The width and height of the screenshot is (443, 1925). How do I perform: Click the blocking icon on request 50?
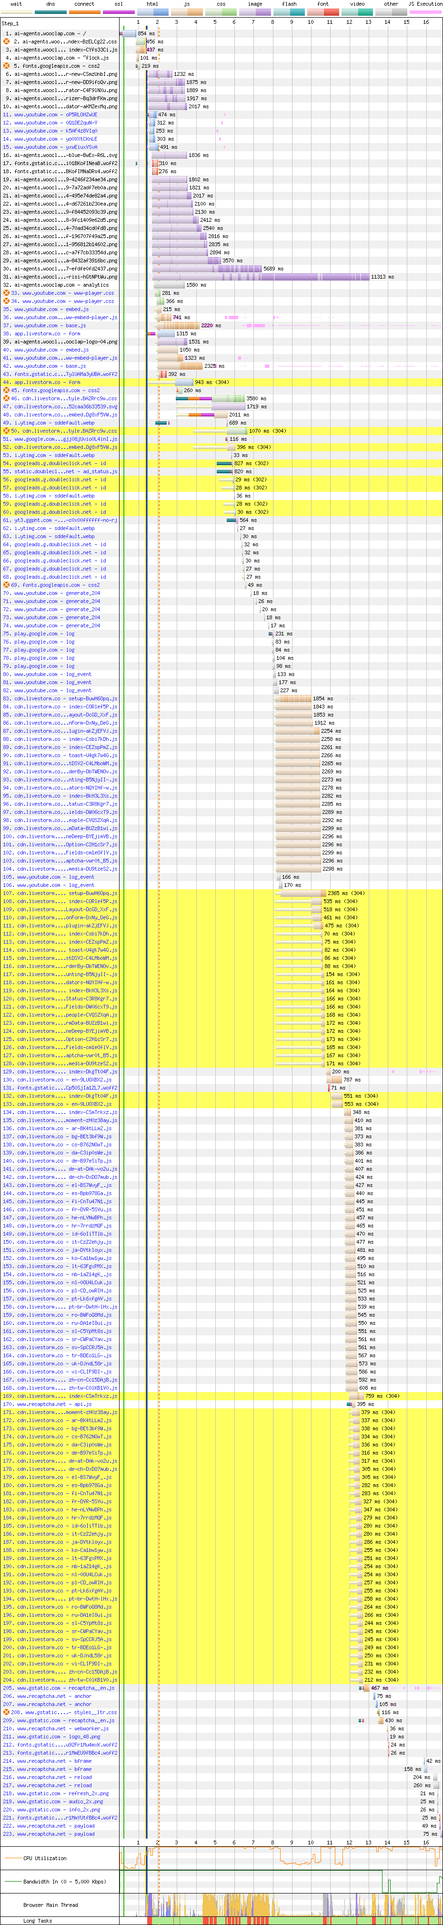[7, 430]
